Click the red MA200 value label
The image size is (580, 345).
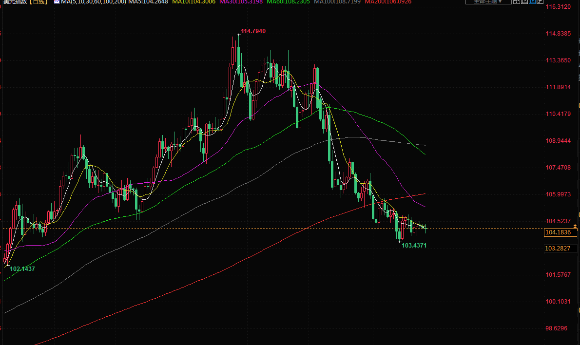[x=388, y=2]
